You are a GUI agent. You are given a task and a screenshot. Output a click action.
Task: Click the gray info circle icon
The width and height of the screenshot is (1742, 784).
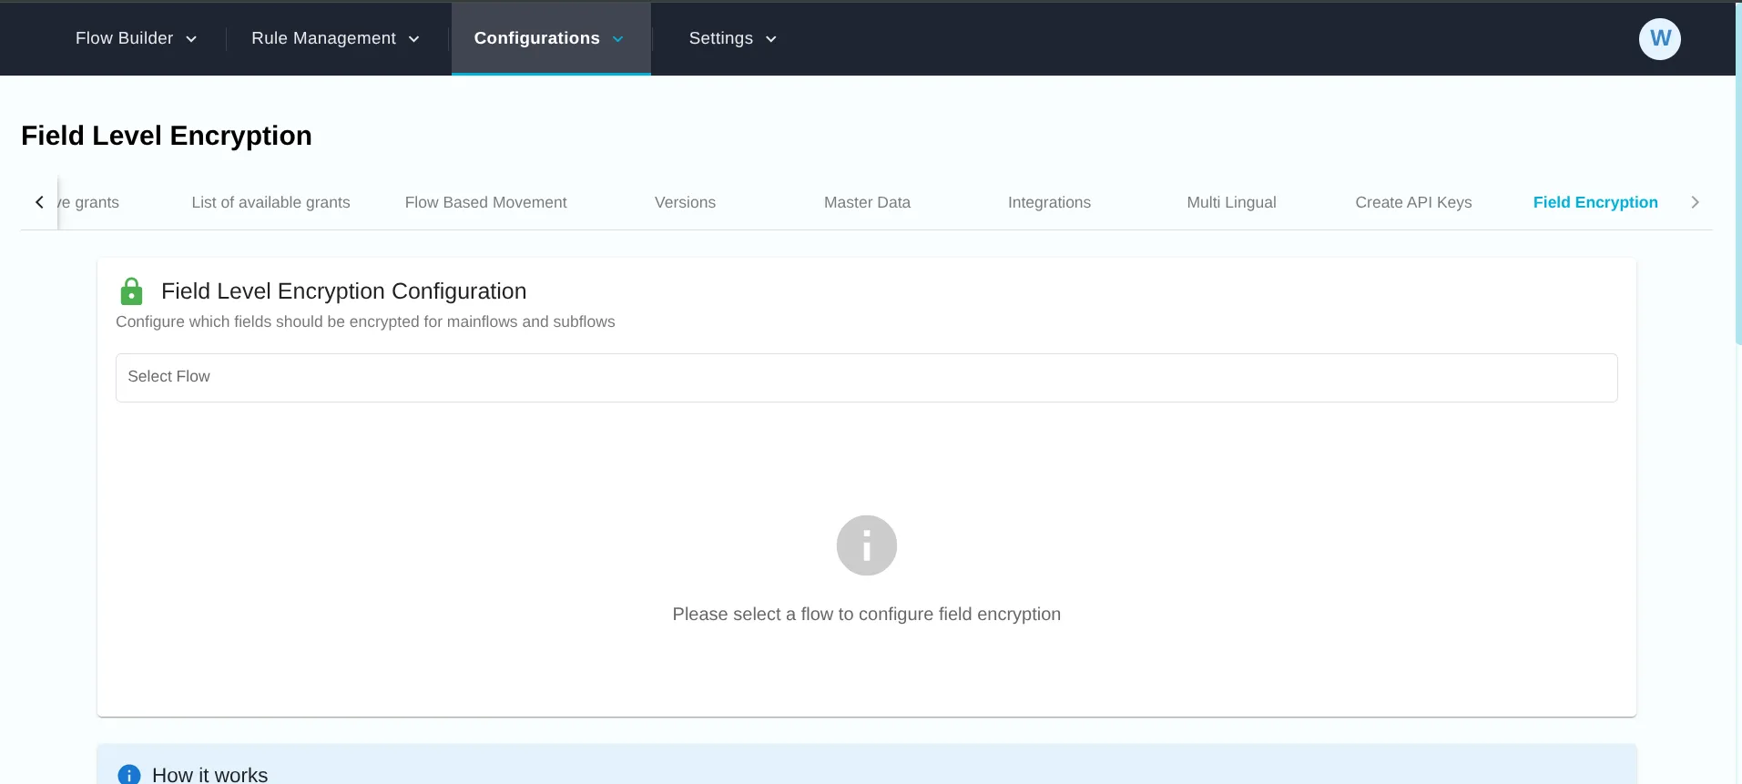866,545
